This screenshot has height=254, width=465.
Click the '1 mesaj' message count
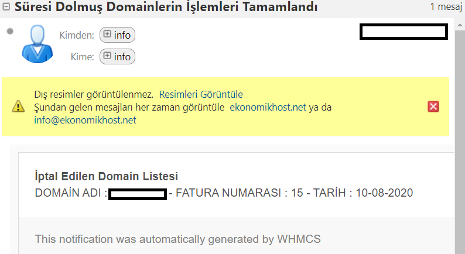[446, 6]
